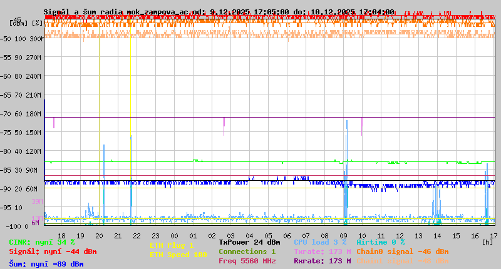Click hour label '17' on the time axis
Image resolution: width=501 pixels, height=269 pixels.
point(493,236)
